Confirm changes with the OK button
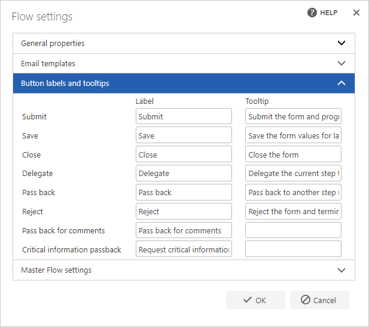This screenshot has width=369, height=327. point(256,300)
